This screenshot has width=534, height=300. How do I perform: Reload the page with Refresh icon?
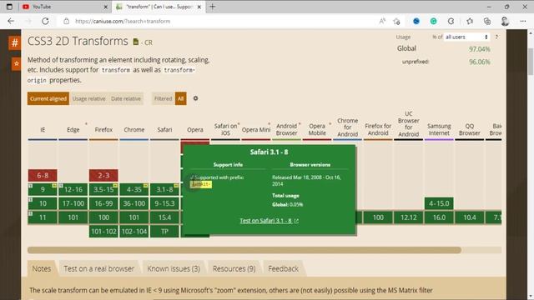pos(45,21)
